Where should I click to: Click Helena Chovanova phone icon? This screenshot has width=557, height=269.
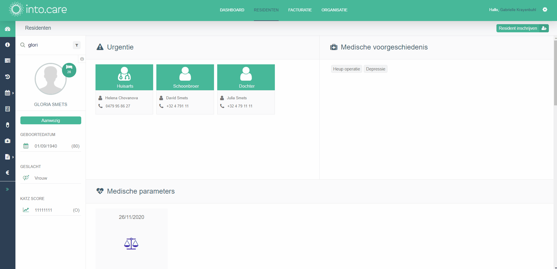pyautogui.click(x=100, y=106)
